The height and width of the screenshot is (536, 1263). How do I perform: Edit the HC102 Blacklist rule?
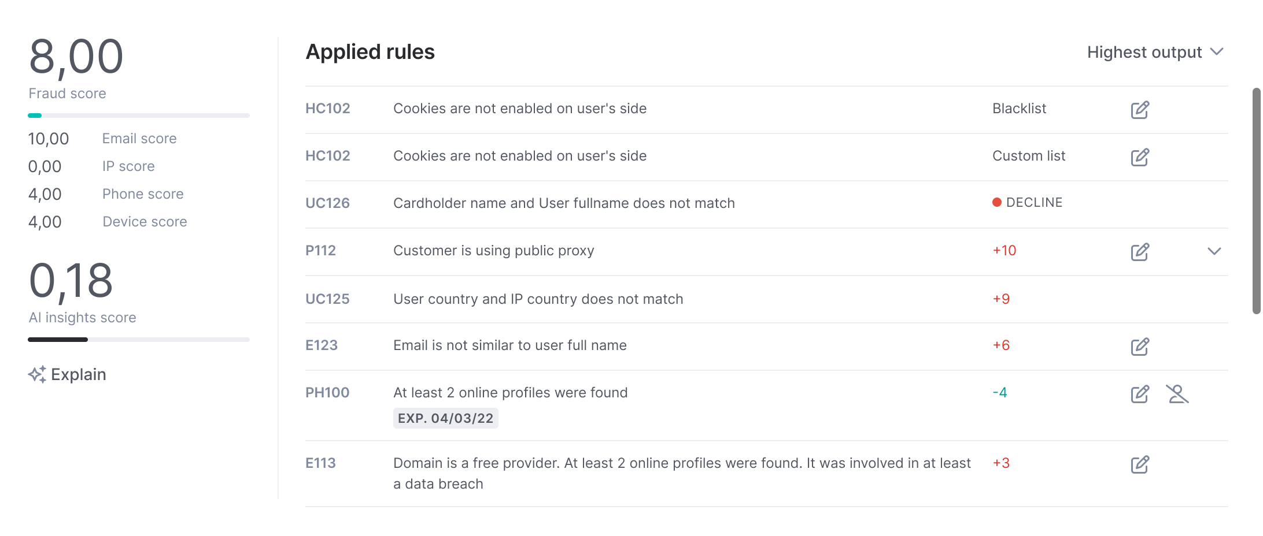point(1140,110)
